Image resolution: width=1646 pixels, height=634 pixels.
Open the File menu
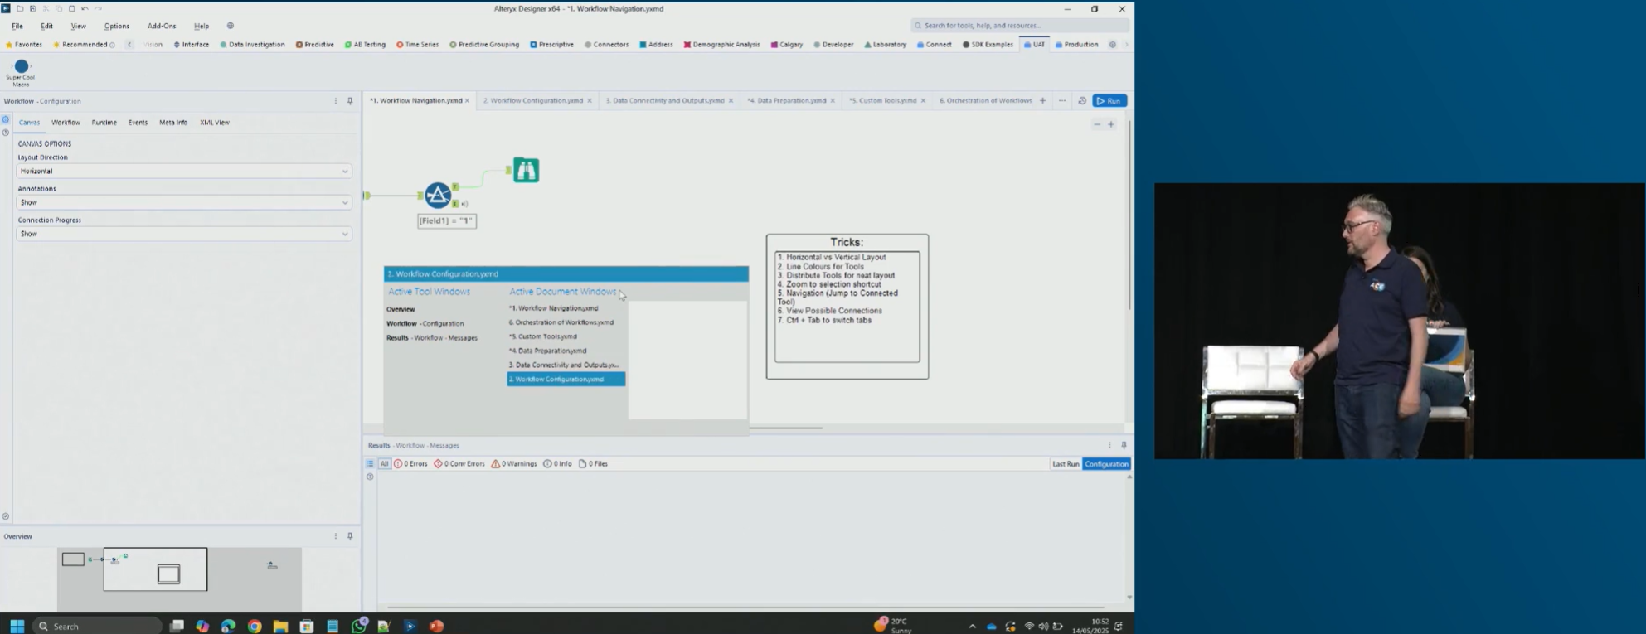point(17,26)
